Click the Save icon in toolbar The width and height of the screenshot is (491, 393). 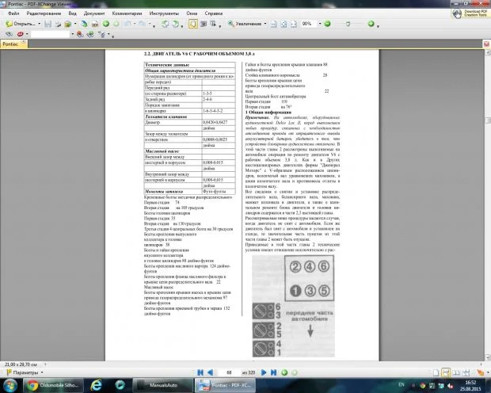48,25
